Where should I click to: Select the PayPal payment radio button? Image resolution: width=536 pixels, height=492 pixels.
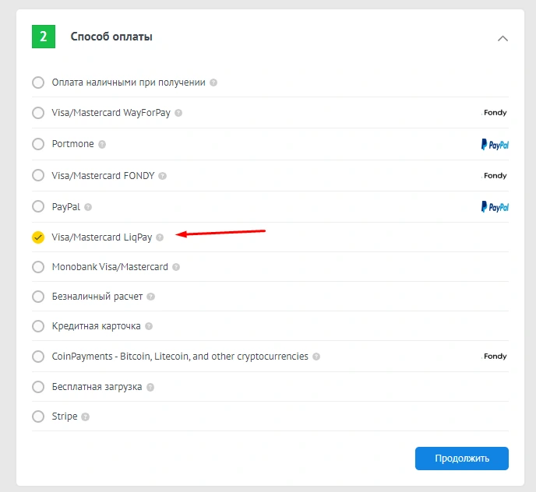[x=38, y=206]
